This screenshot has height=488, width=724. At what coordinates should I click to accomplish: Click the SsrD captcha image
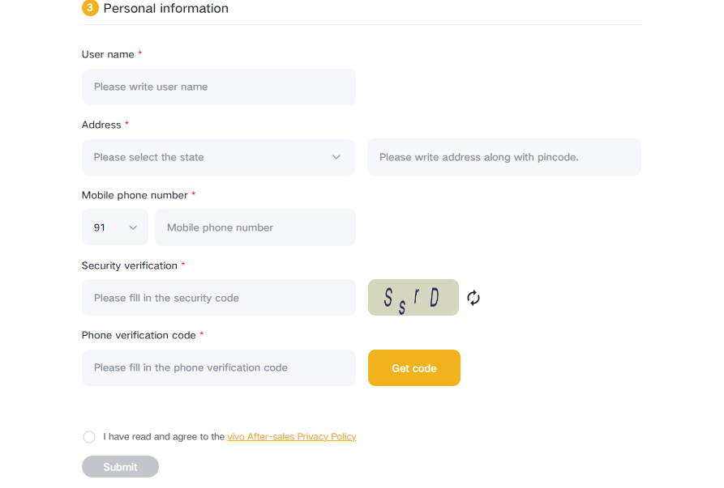pyautogui.click(x=413, y=298)
